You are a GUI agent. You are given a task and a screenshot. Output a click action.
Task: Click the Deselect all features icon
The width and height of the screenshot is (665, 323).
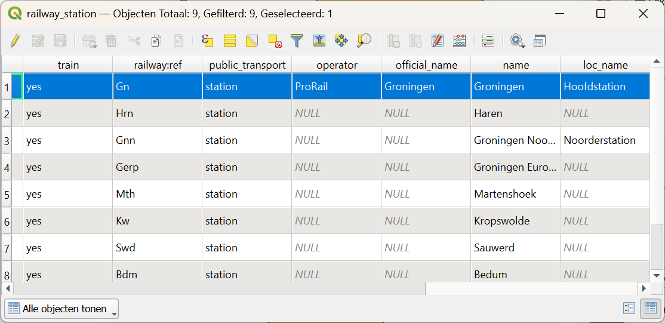[x=275, y=41]
